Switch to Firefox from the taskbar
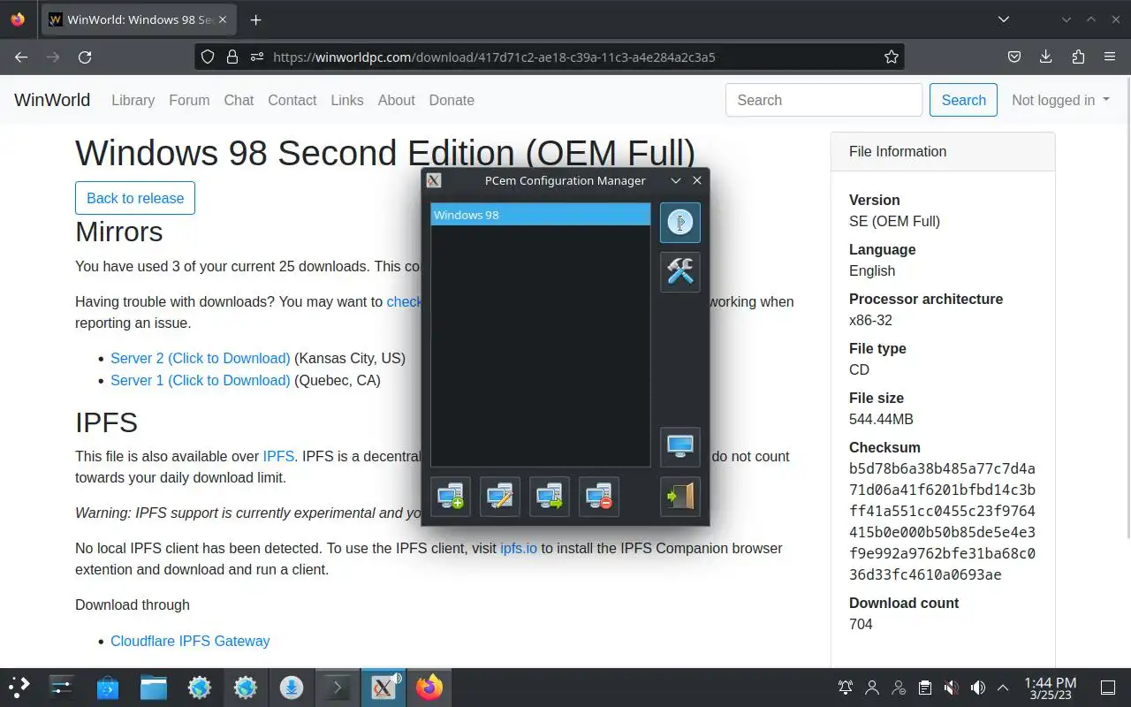The height and width of the screenshot is (707, 1131). (429, 688)
